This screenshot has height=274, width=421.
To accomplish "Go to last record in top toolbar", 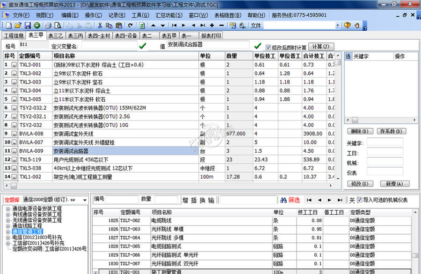I will 203,25.
